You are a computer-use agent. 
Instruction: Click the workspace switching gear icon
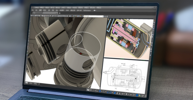click(x=127, y=94)
